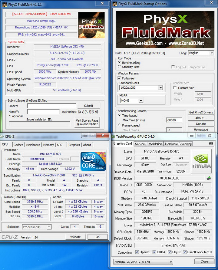Click the Get PhysX Drivers button
Viewport: 218px width, 270px height.
coord(201,112)
